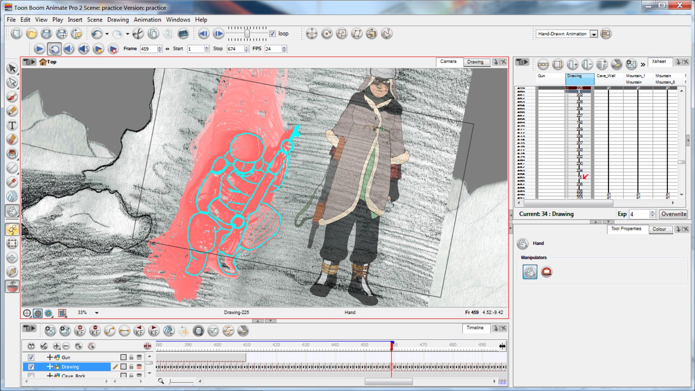Select the arrow Select tool in tools bar
Screen dimensions: 695x391
(x=12, y=68)
